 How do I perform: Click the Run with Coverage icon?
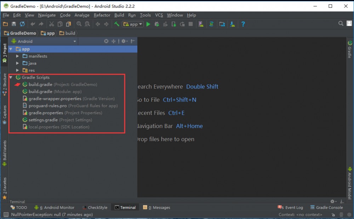tap(165, 24)
